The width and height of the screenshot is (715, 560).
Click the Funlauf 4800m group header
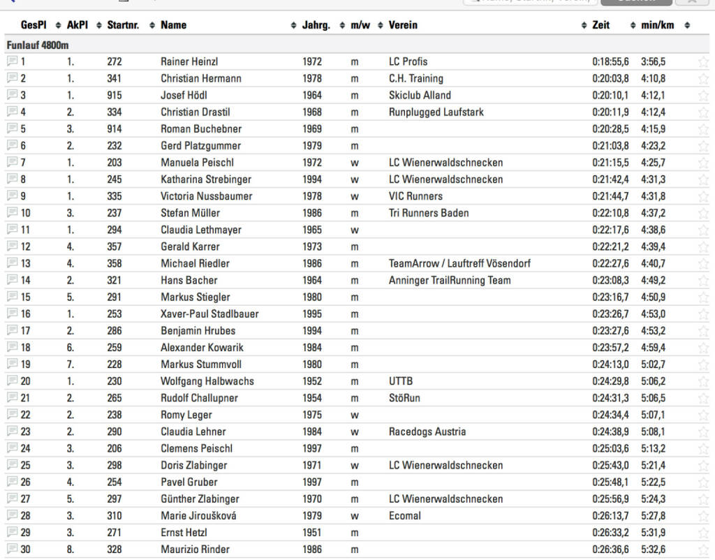click(38, 45)
